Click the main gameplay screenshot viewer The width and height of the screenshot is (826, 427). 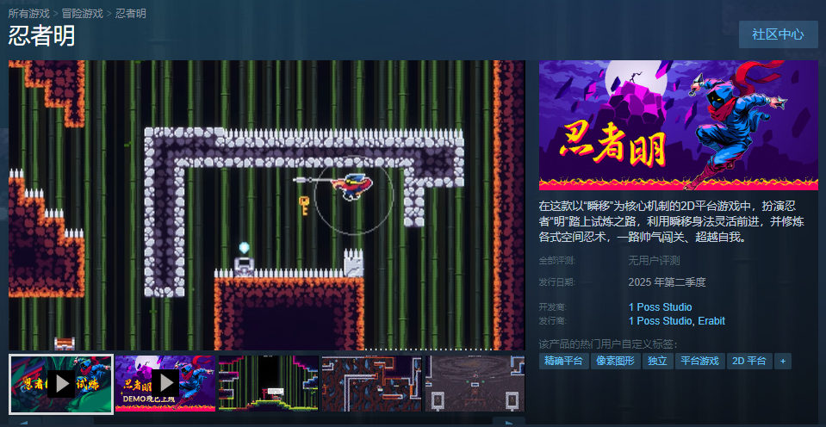coord(266,206)
